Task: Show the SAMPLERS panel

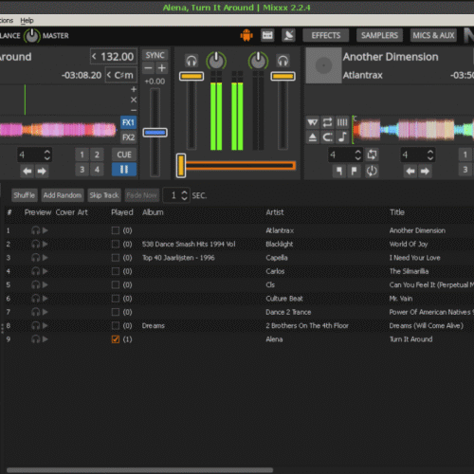Action: 379,35
